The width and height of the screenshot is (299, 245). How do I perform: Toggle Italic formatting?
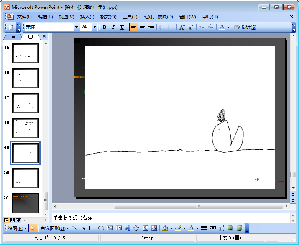point(113,27)
